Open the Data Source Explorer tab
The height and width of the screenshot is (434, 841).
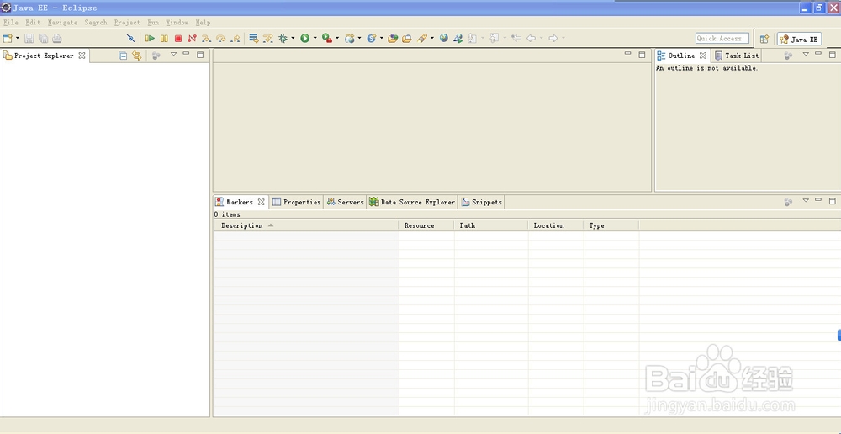412,202
